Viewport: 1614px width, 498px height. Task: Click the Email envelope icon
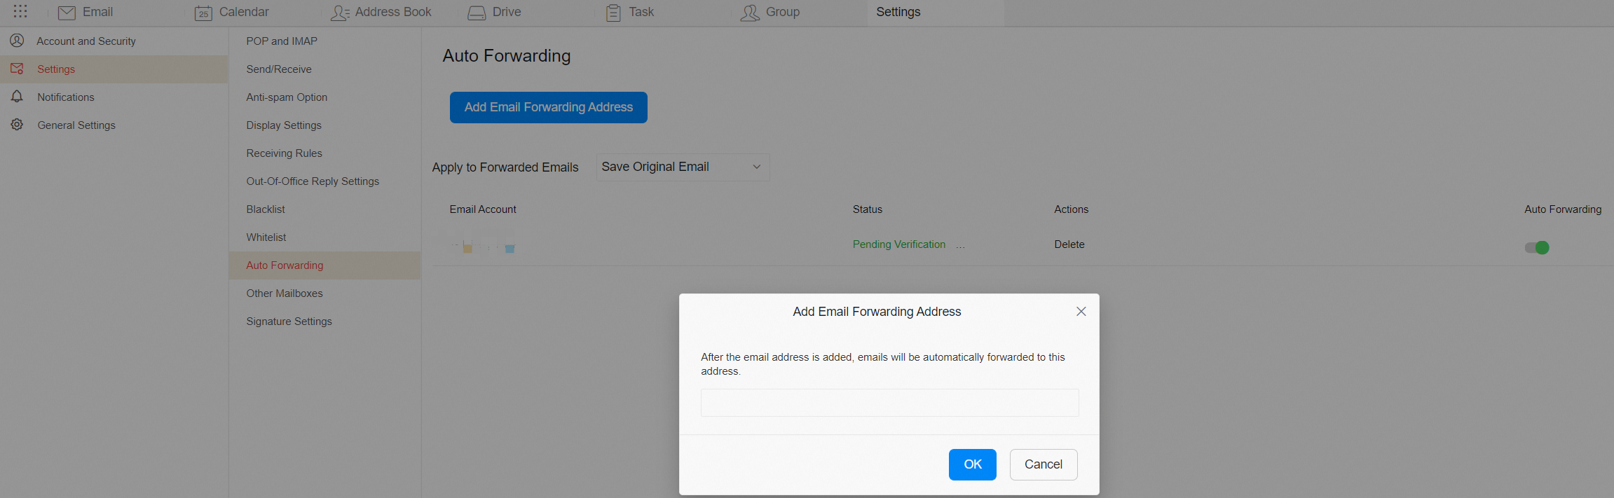tap(67, 13)
